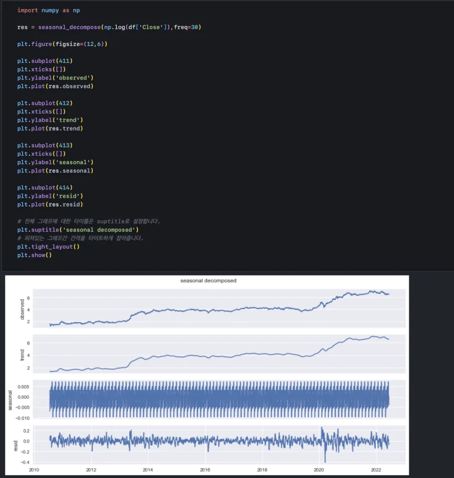Click inside the observed subplot
This screenshot has height=478, width=454.
218,307
